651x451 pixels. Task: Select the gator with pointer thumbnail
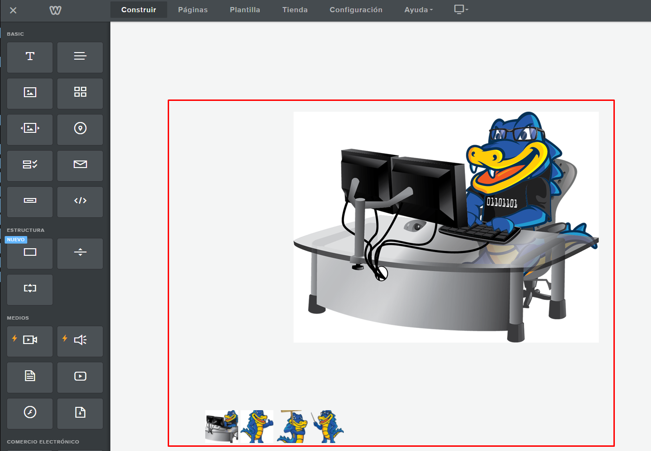pos(327,426)
